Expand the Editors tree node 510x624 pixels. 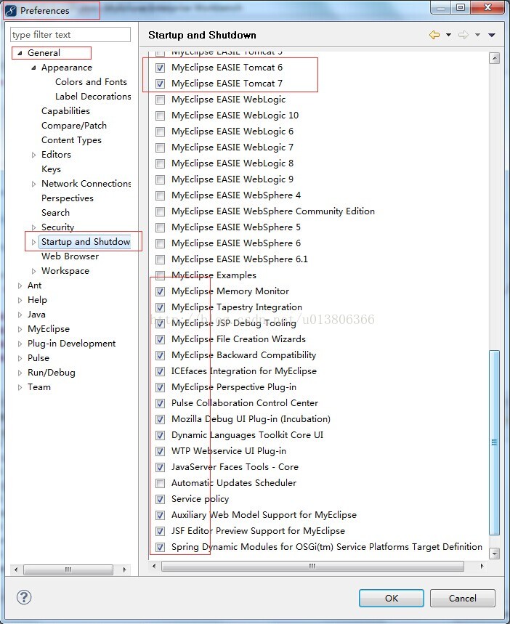click(33, 155)
